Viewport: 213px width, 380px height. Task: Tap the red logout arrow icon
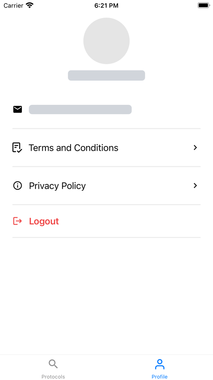coord(18,221)
